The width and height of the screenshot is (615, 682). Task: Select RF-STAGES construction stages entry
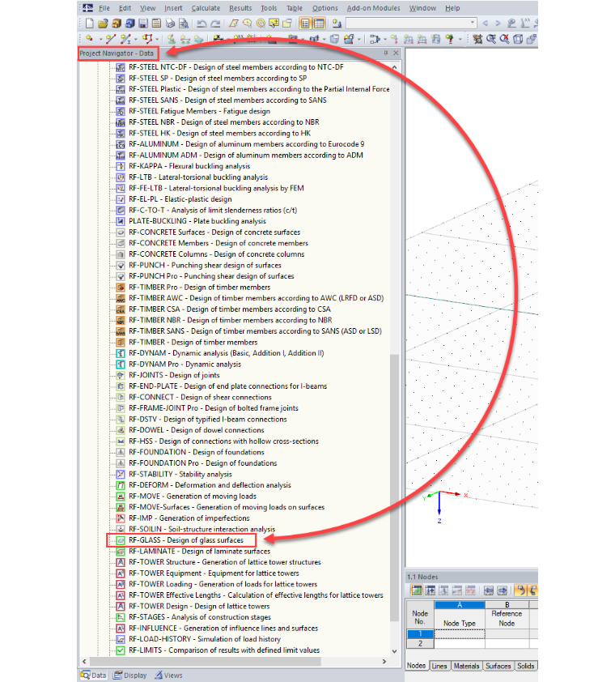[200, 616]
